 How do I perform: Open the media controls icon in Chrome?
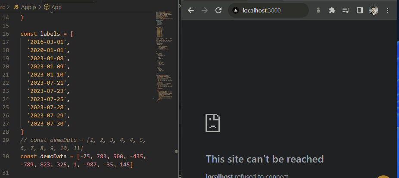point(346,10)
